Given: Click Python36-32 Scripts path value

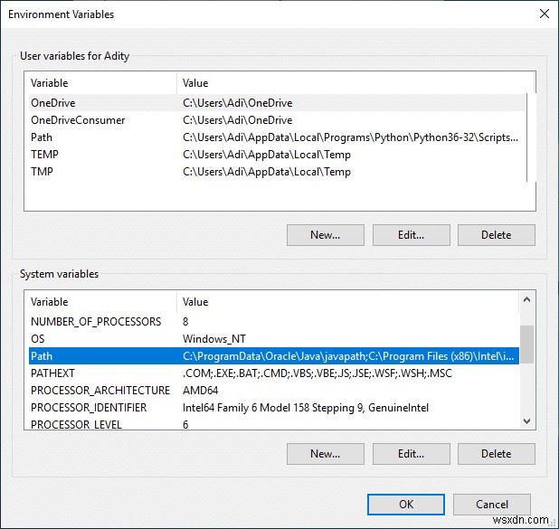Looking at the screenshot, I should 350,137.
